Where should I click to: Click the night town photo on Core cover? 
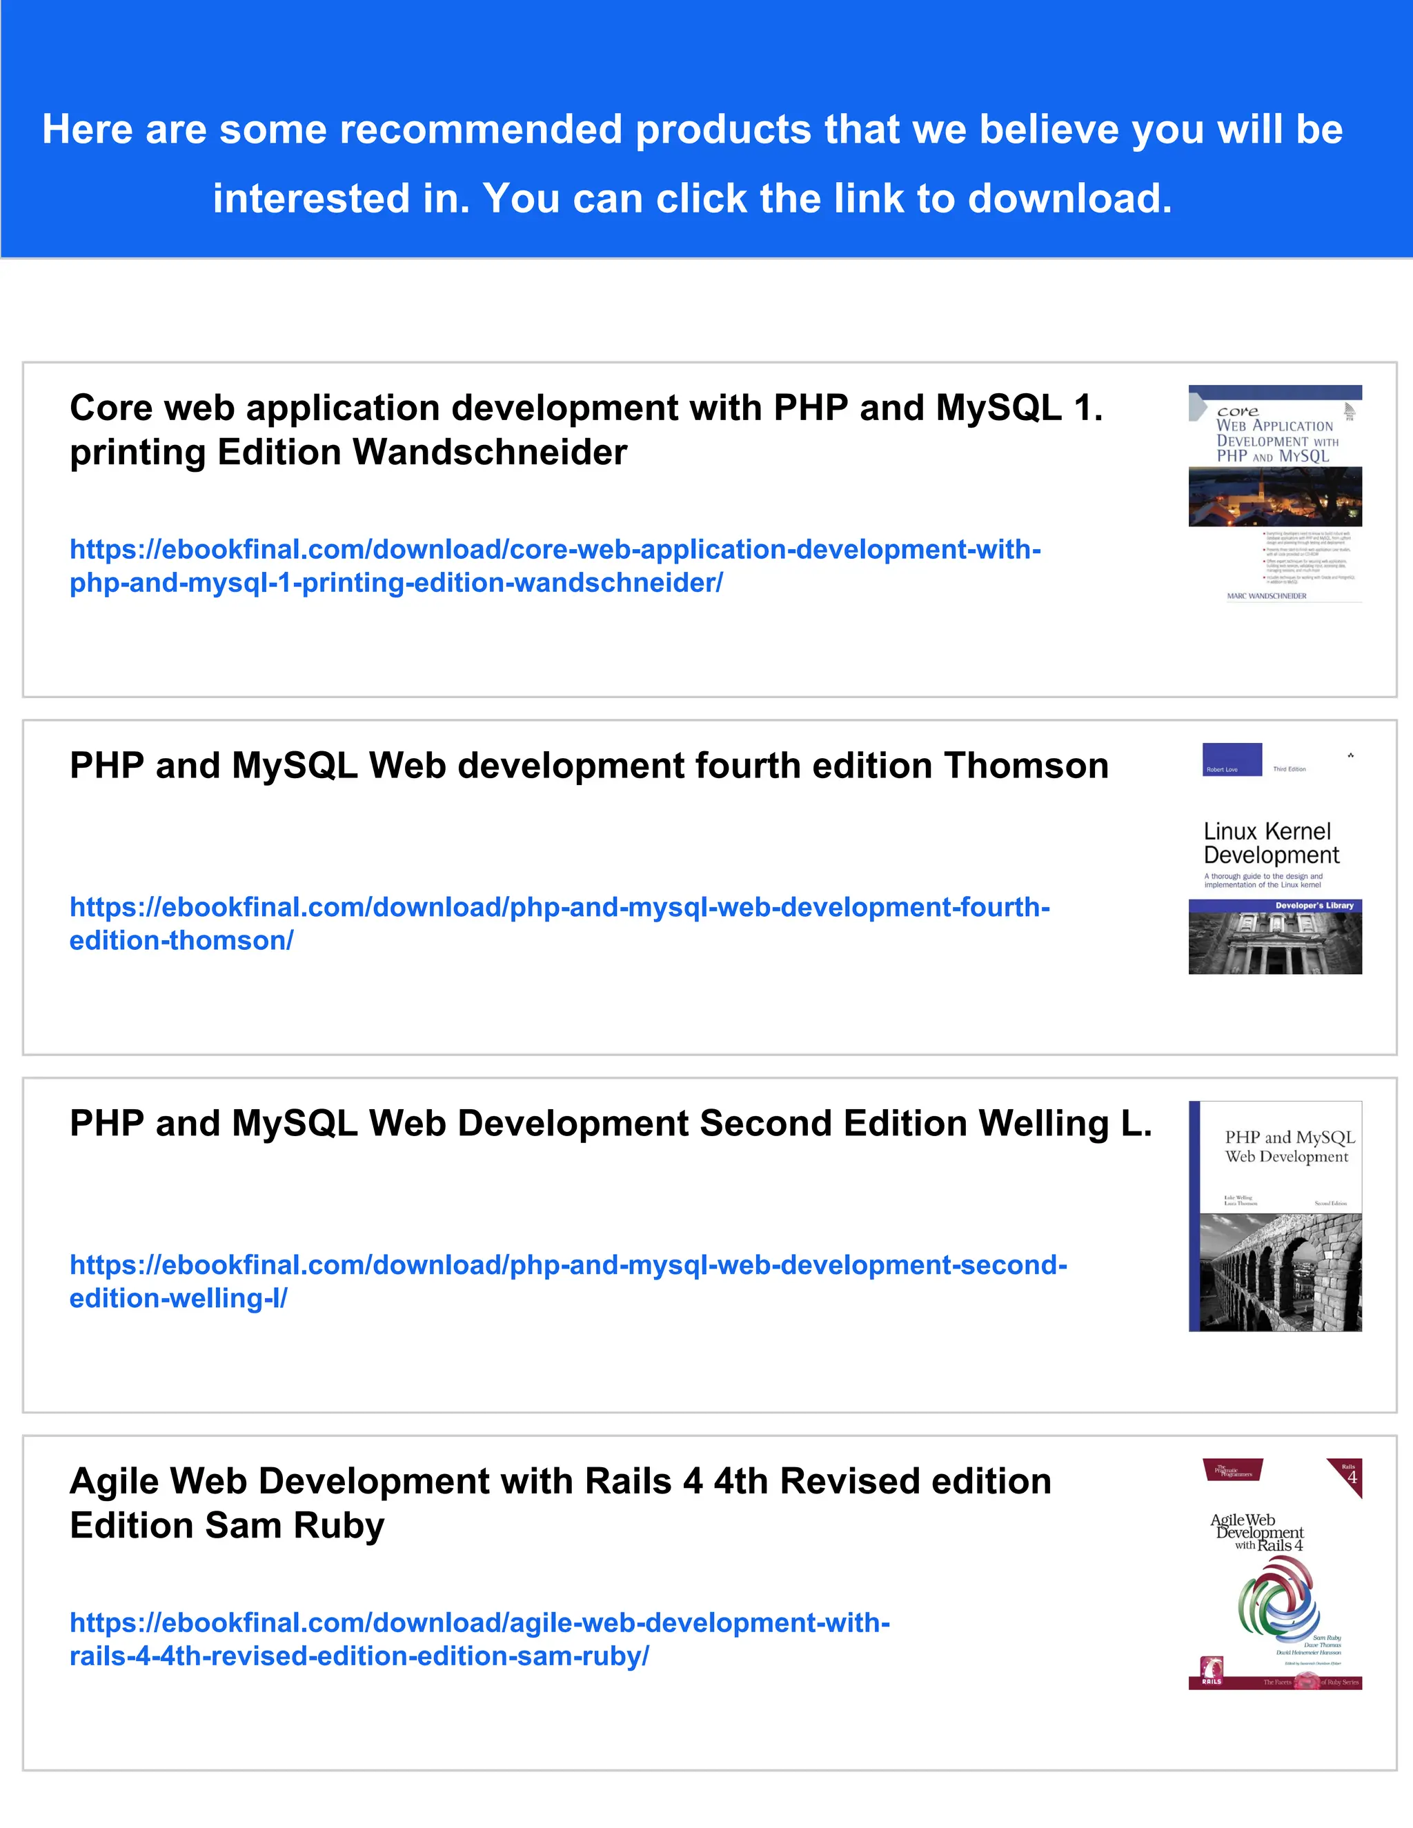[1275, 497]
